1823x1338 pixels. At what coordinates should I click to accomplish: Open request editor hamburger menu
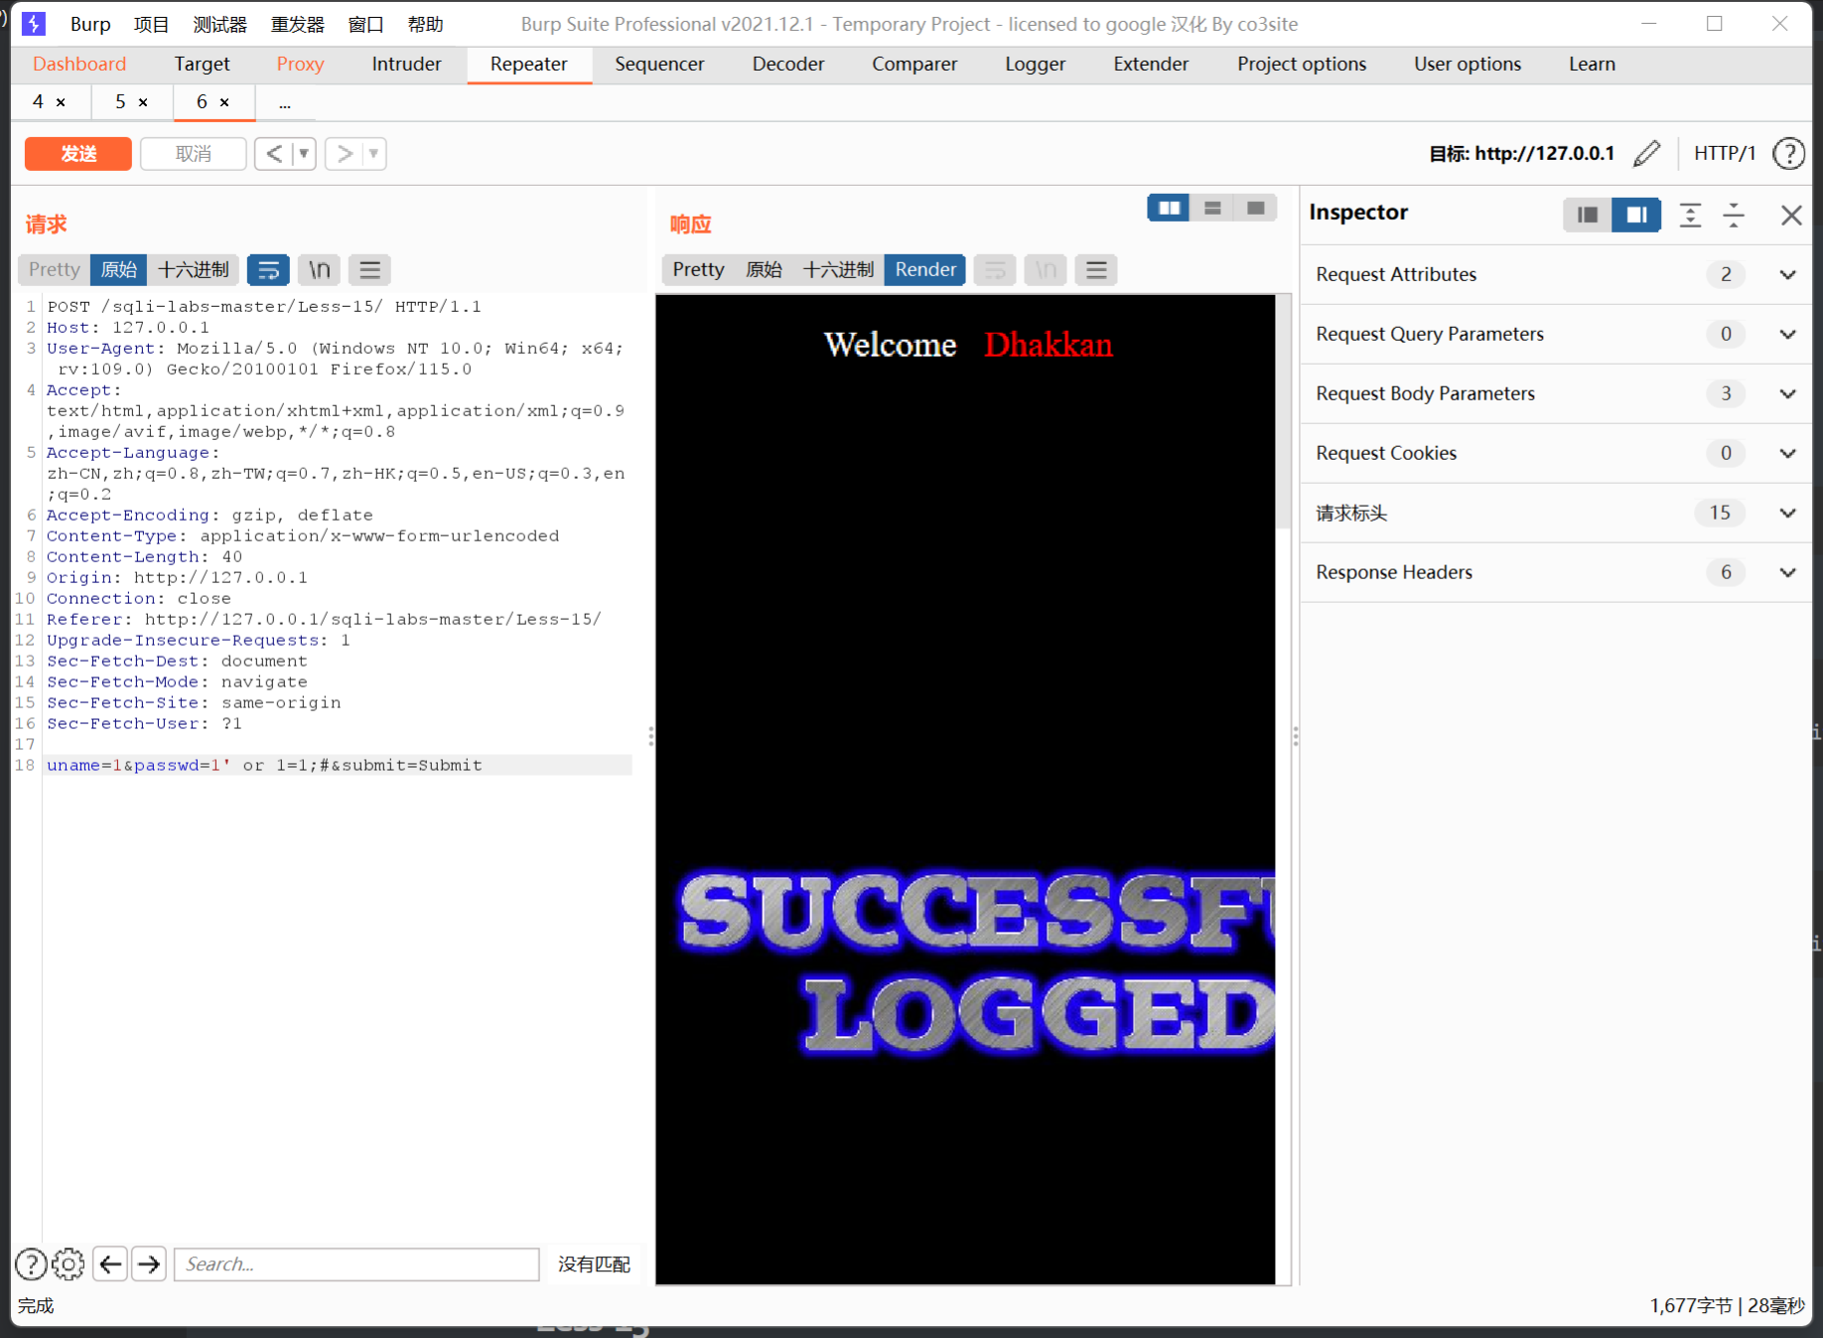point(369,269)
